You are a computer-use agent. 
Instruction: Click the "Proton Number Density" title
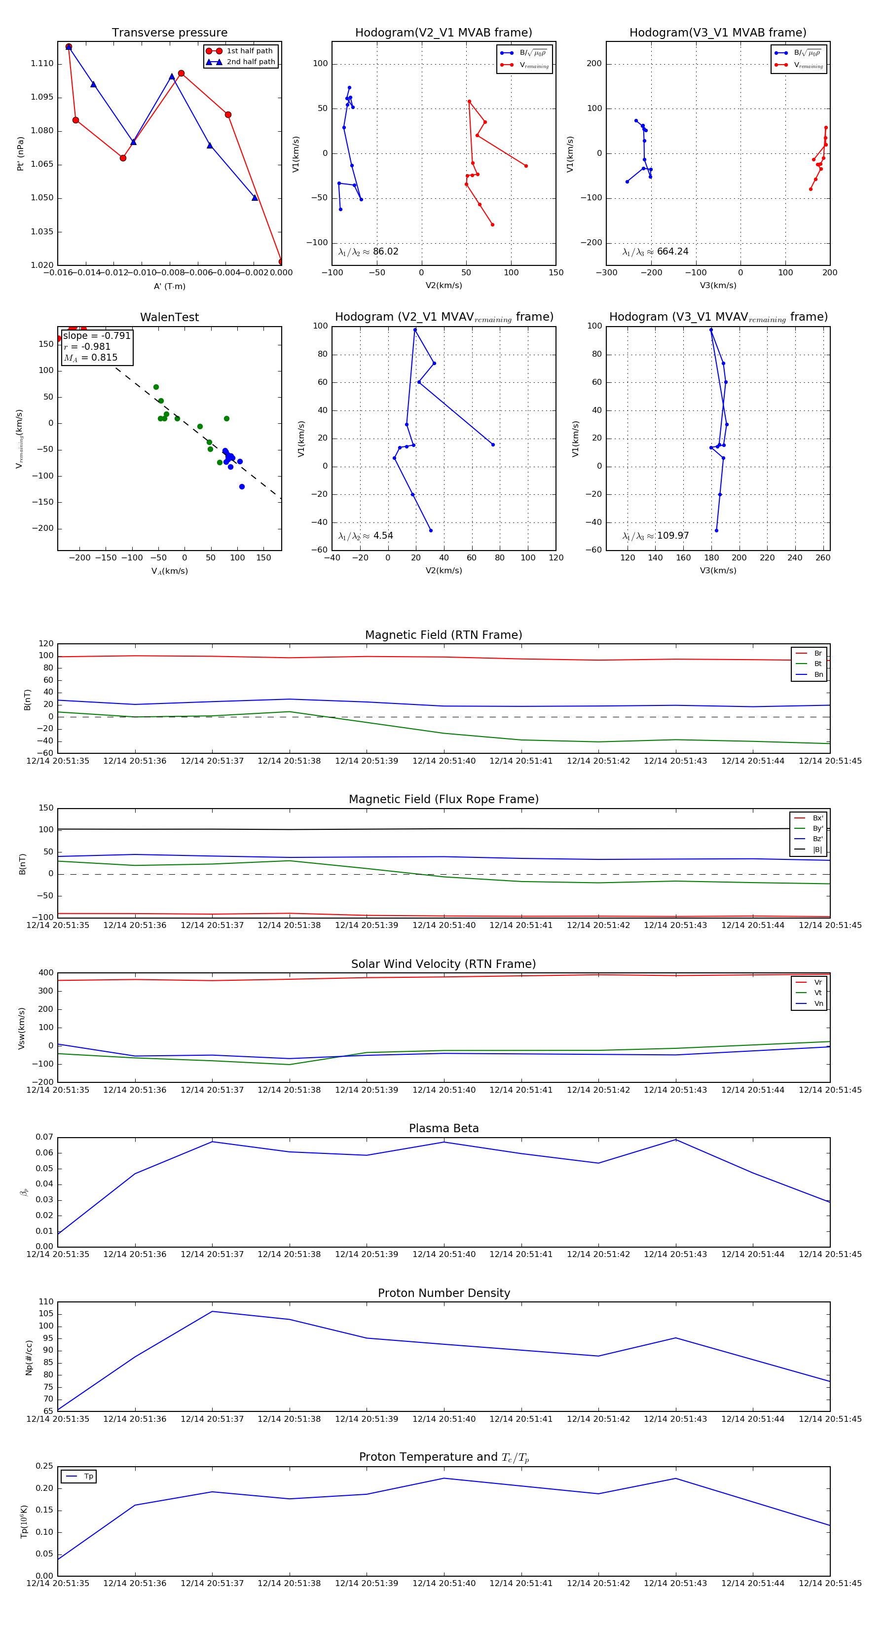tap(444, 1293)
